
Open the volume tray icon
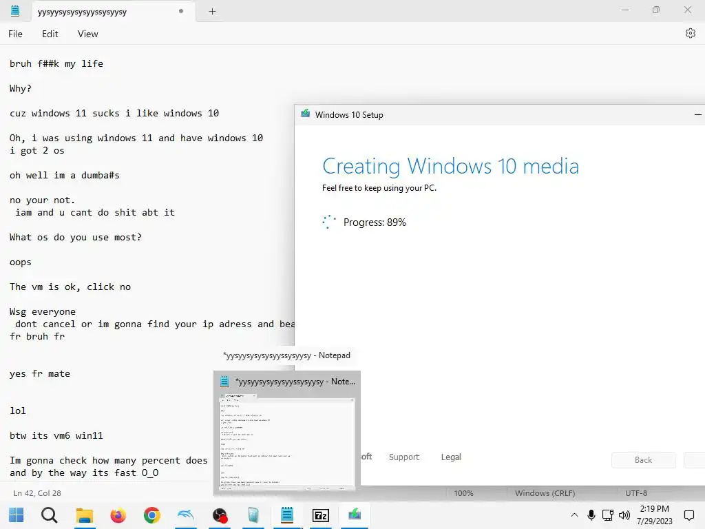click(624, 515)
